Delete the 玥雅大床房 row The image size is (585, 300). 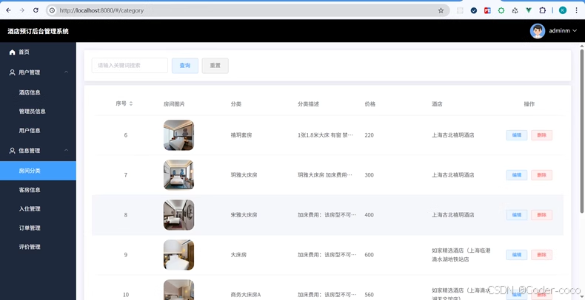point(542,175)
